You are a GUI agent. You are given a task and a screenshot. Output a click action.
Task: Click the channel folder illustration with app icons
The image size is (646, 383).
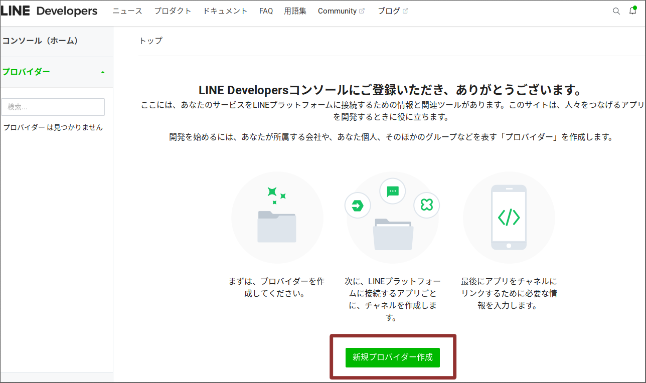[393, 218]
